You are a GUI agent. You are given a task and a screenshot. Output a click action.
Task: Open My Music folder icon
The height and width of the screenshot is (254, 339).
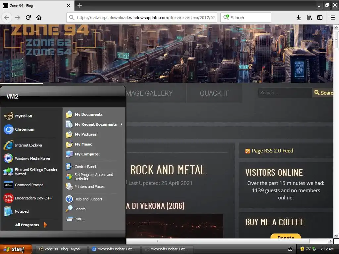click(69, 144)
